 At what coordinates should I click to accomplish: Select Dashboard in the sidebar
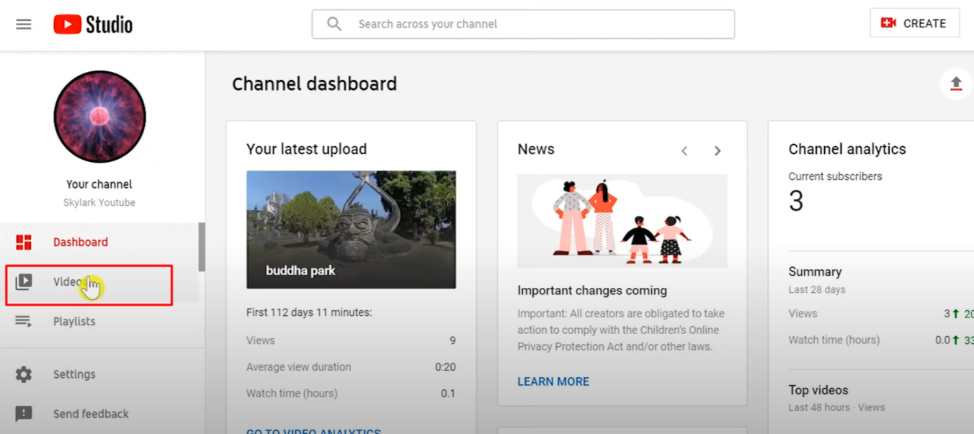tap(80, 243)
